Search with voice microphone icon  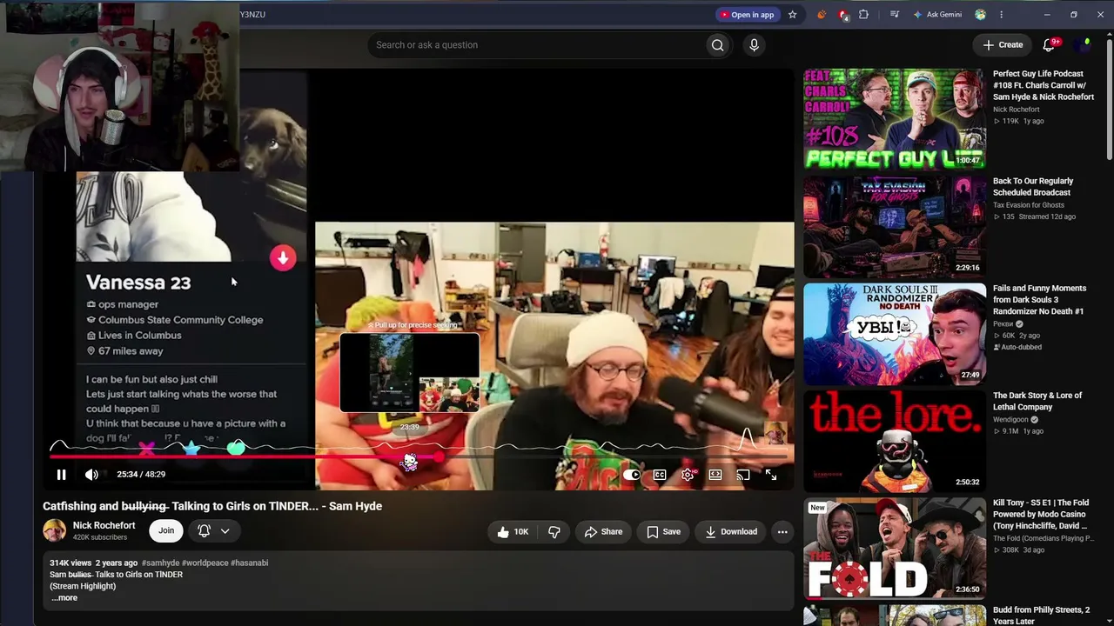tap(754, 45)
